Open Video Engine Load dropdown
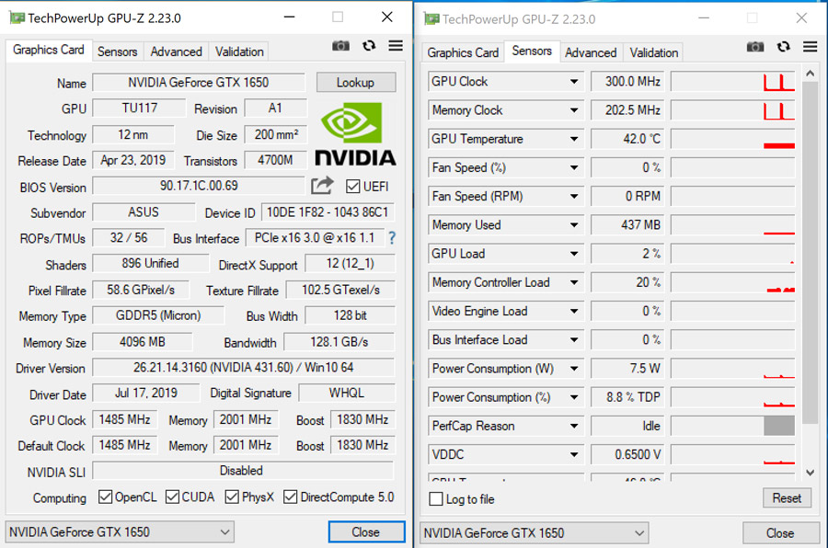Viewport: 828px width, 548px height. click(x=573, y=312)
